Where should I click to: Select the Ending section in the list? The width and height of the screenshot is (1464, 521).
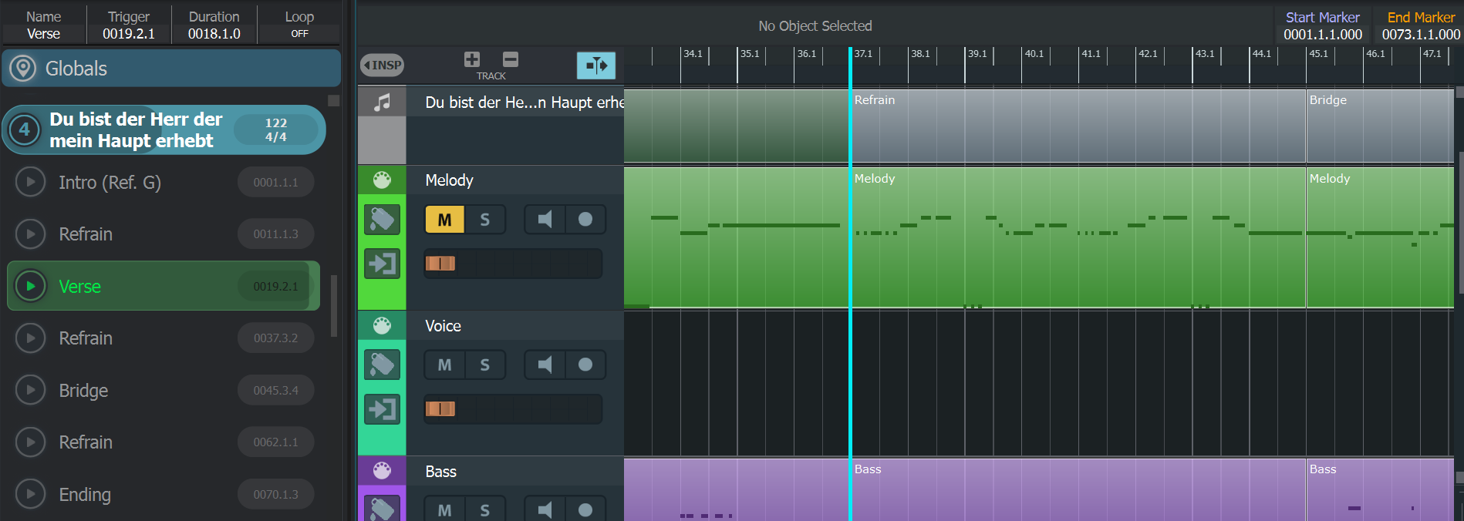(x=85, y=495)
